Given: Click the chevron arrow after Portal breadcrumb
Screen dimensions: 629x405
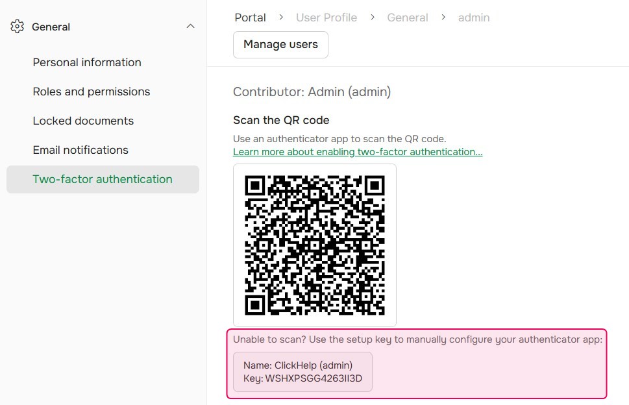Looking at the screenshot, I should tap(280, 17).
